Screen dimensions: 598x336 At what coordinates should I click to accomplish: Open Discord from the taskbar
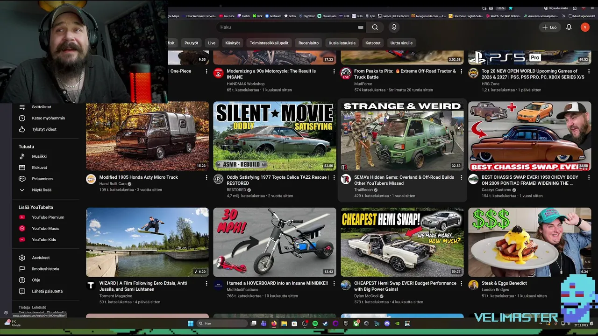pyautogui.click(x=387, y=323)
